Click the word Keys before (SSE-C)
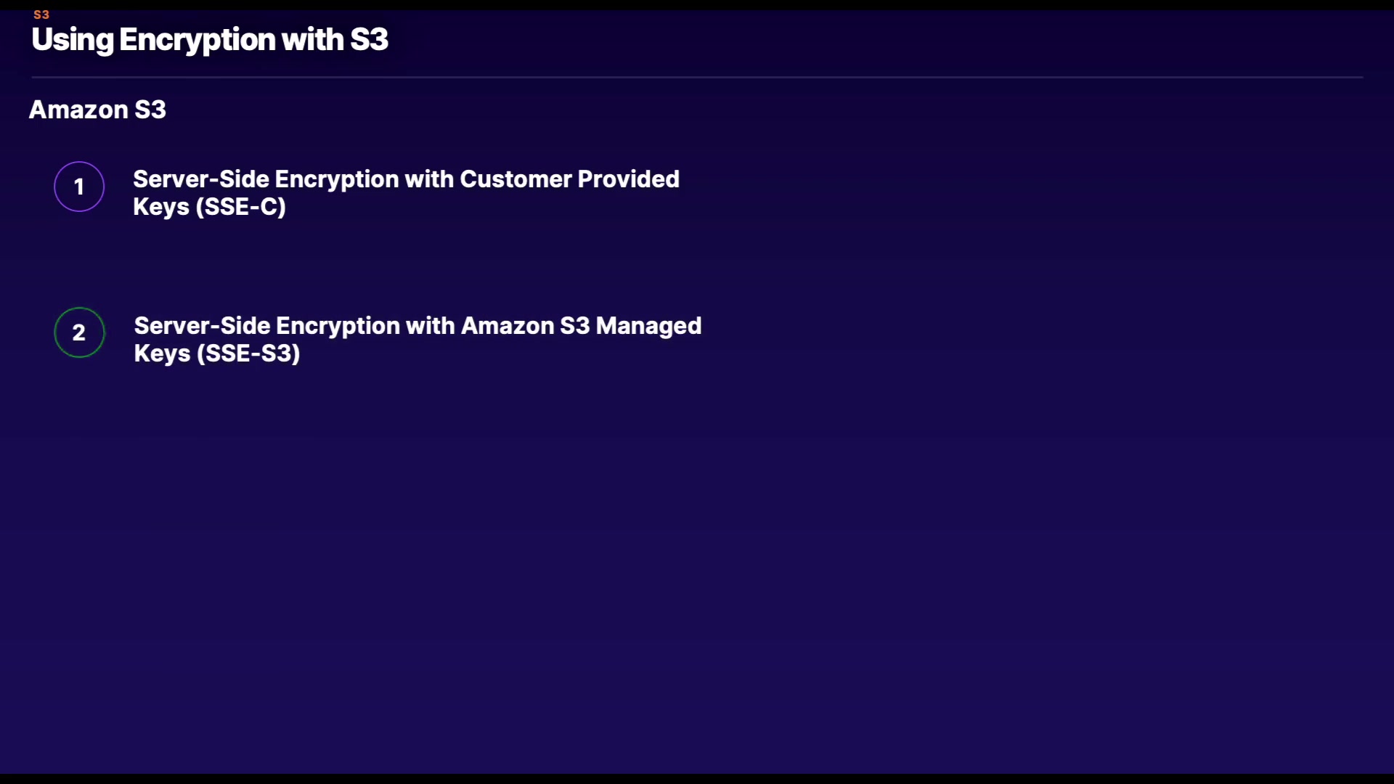Viewport: 1394px width, 784px height. pyautogui.click(x=160, y=207)
